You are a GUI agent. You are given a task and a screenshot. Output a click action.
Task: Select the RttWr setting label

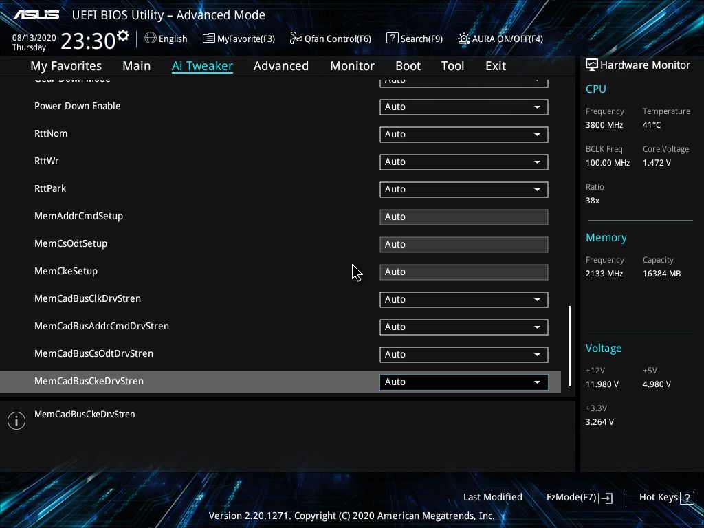click(x=46, y=161)
